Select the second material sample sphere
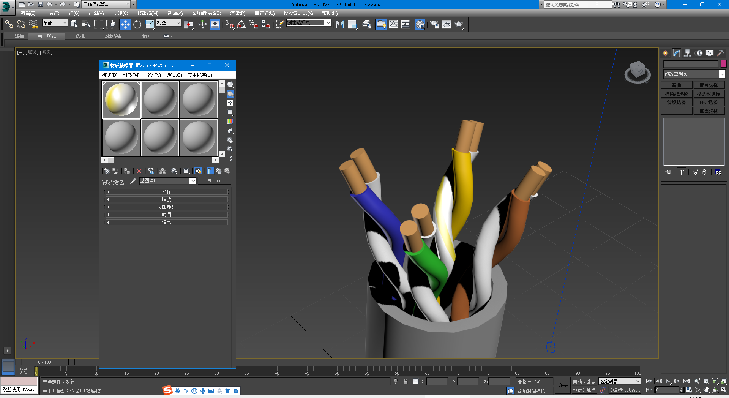 (x=160, y=99)
